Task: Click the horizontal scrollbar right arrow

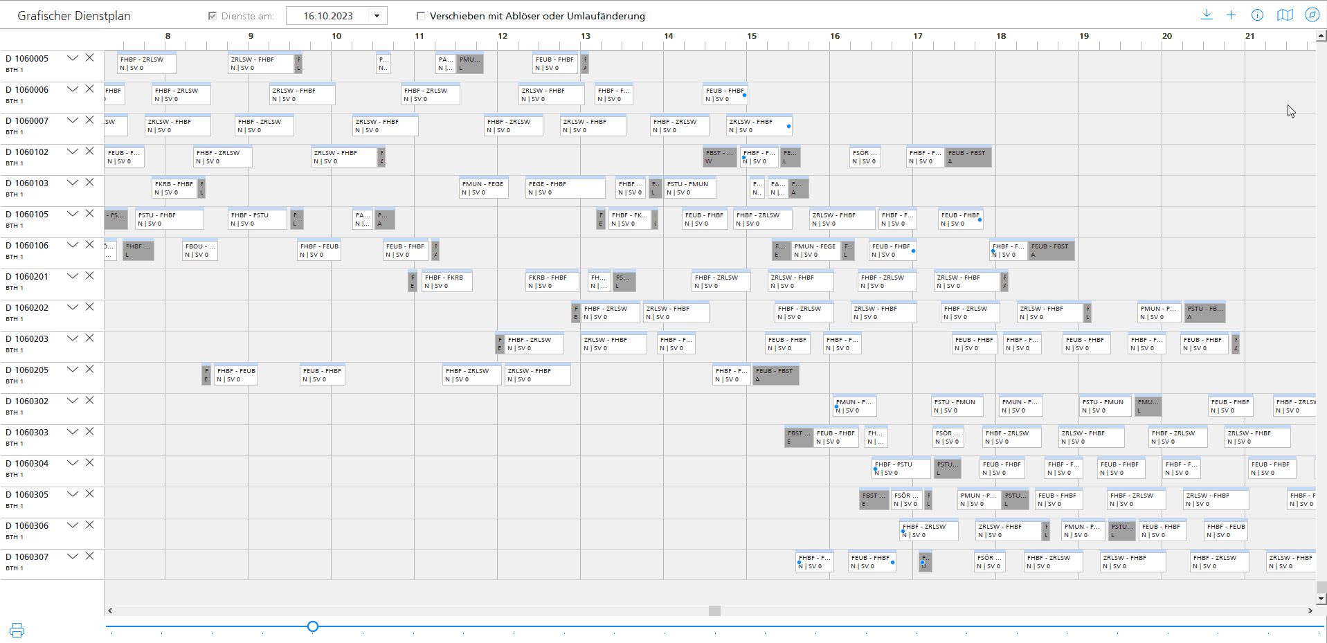Action: tap(1310, 610)
